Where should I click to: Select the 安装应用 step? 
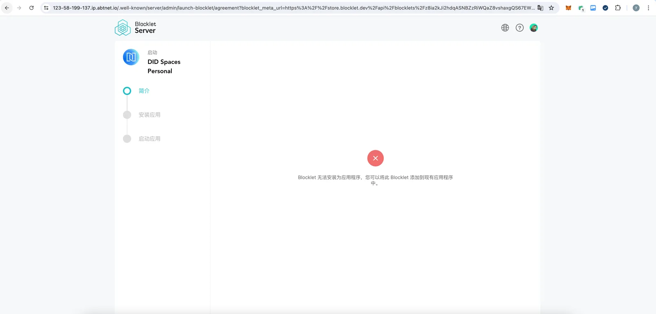pyautogui.click(x=149, y=115)
